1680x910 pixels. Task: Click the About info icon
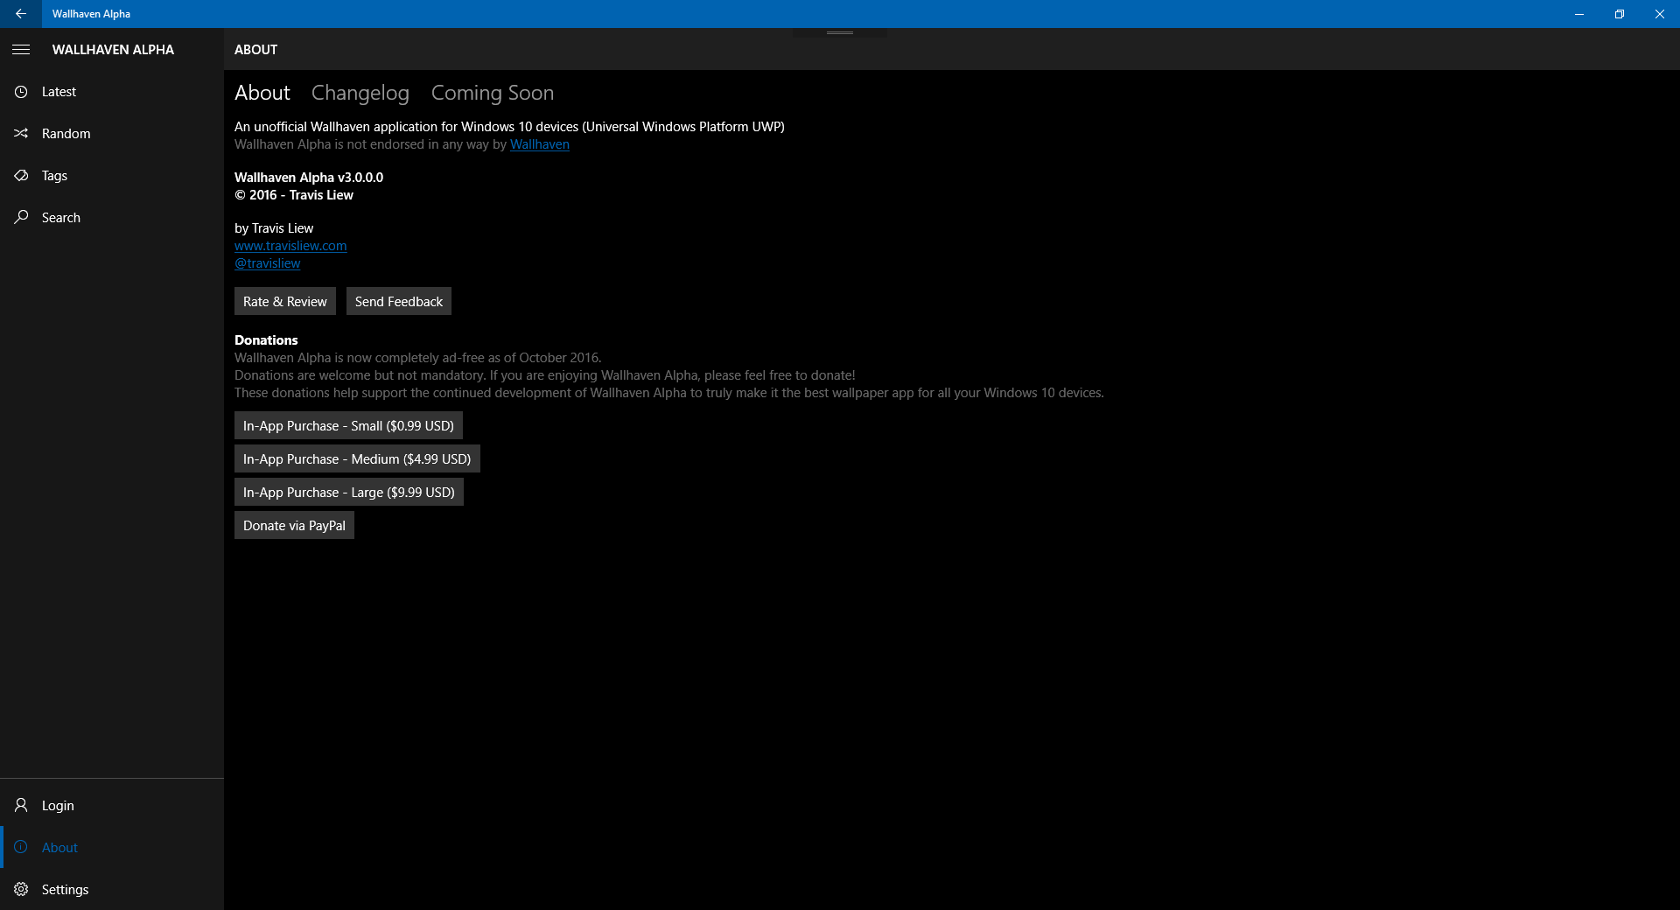(x=21, y=847)
